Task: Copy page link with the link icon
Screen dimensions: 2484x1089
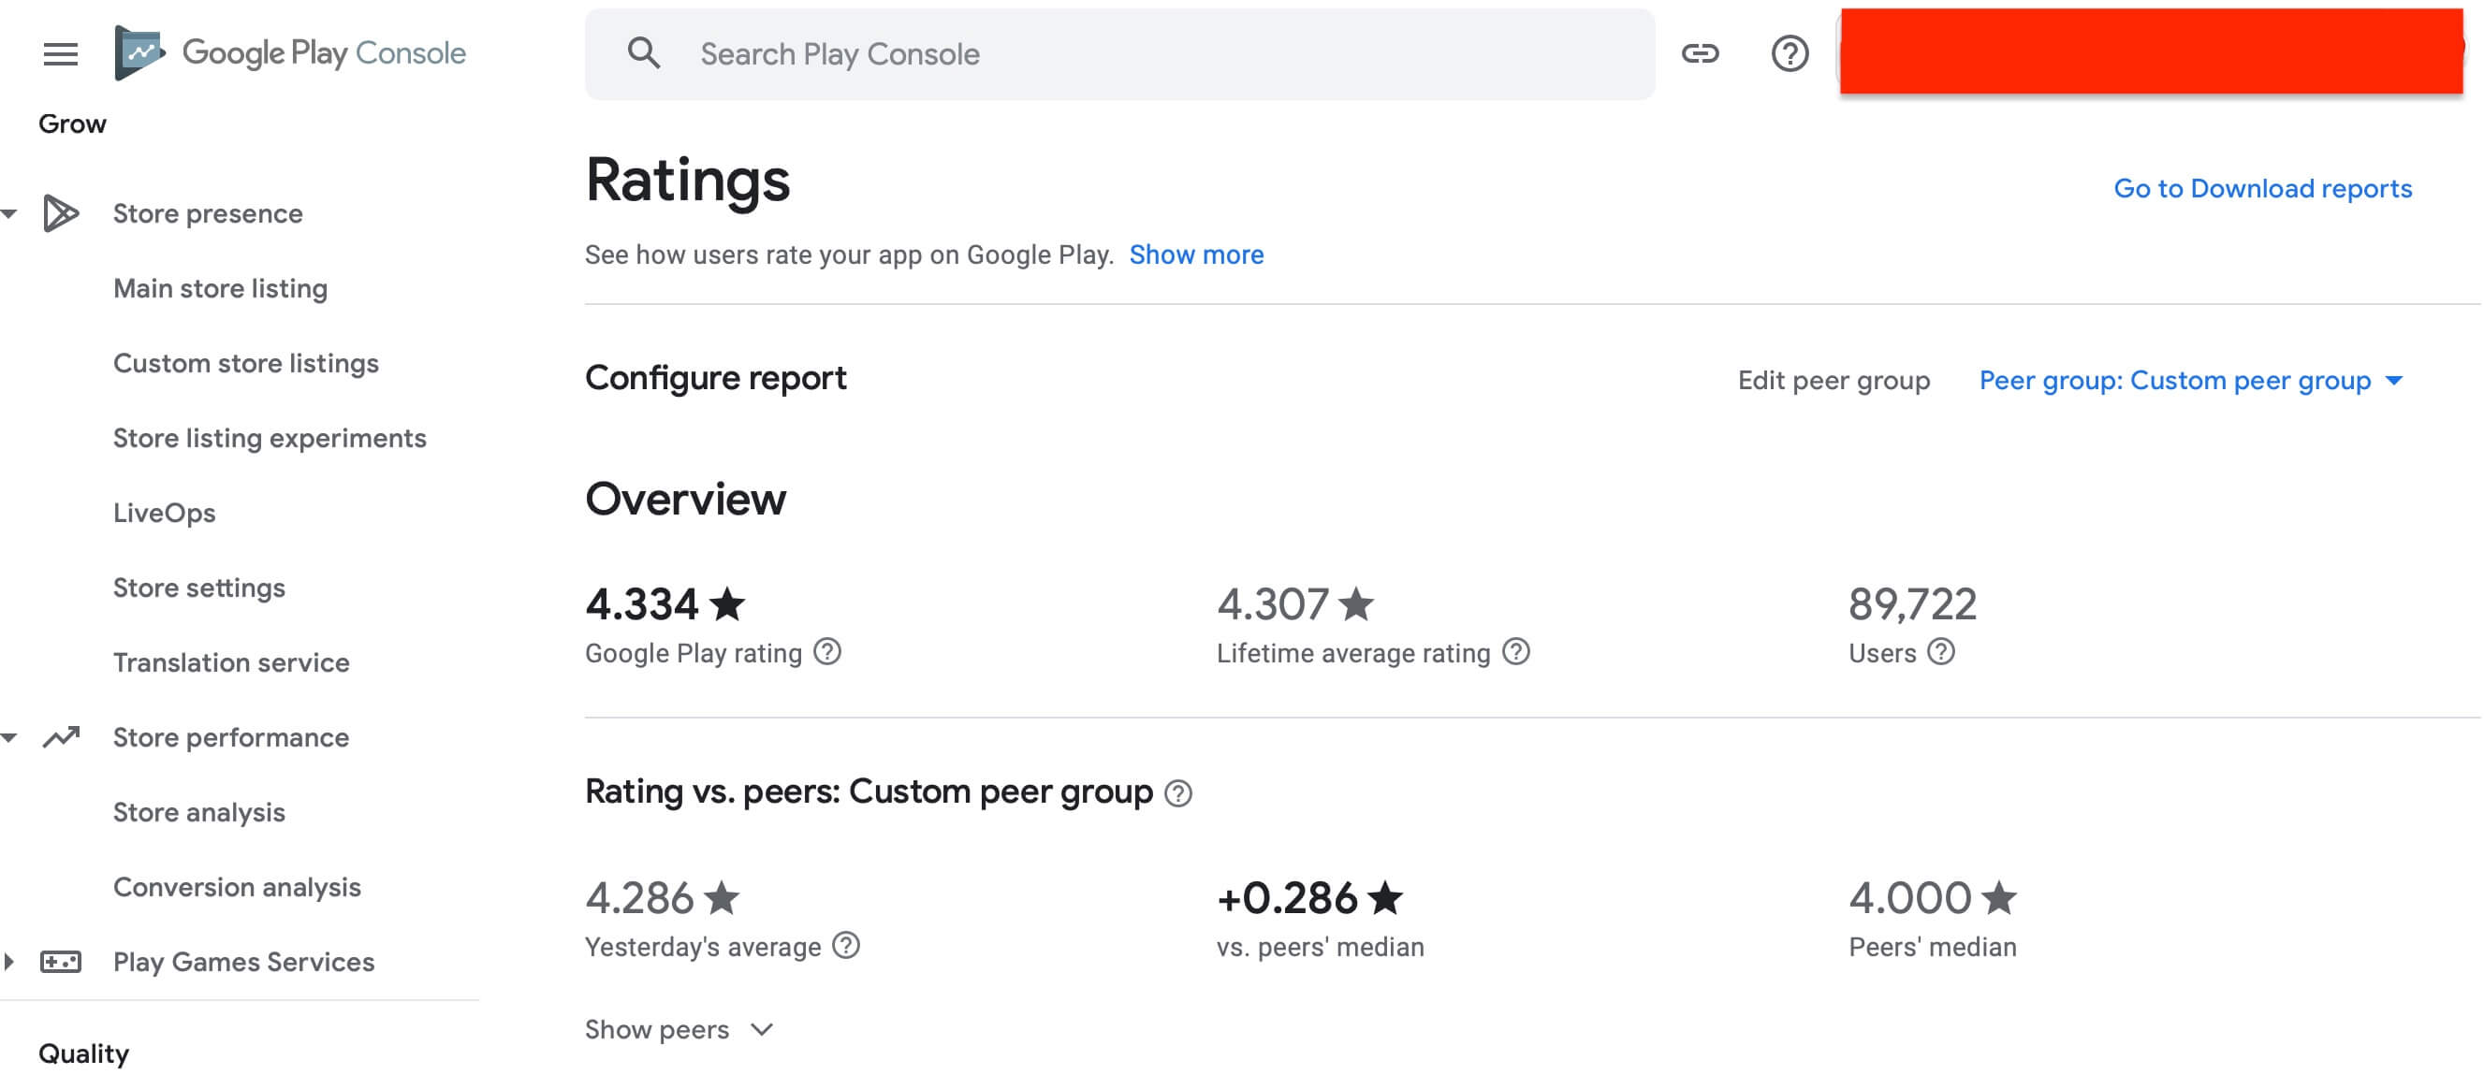Action: coord(1699,53)
